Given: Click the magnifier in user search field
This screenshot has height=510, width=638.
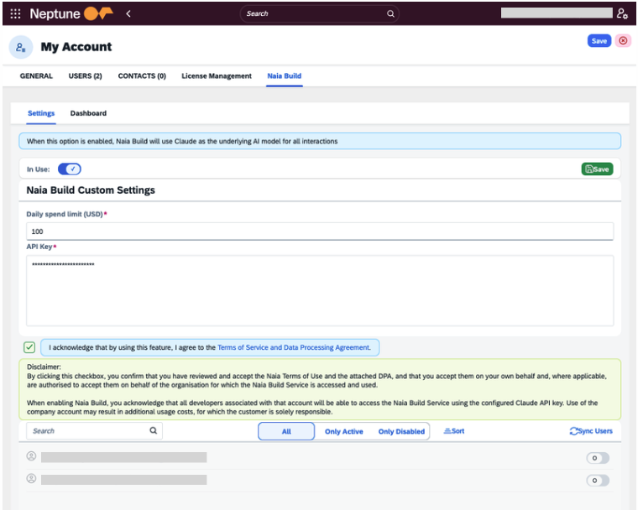Looking at the screenshot, I should pos(154,430).
